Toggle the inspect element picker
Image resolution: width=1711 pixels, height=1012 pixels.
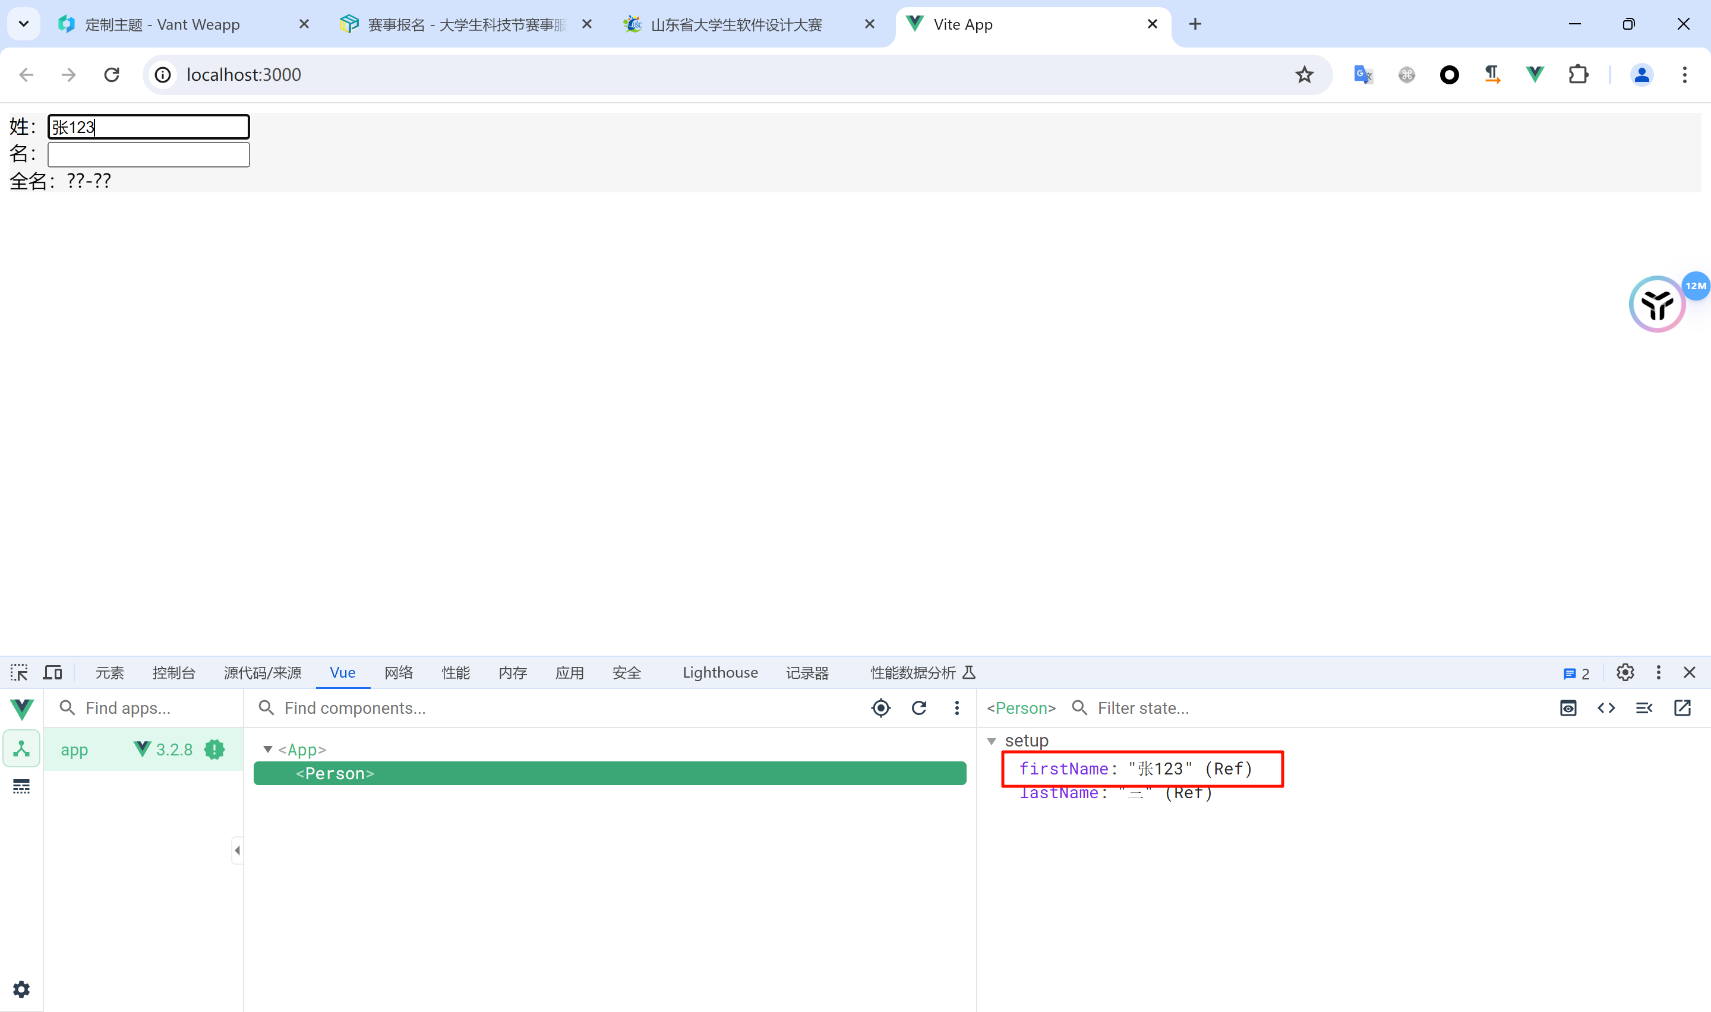pyautogui.click(x=19, y=672)
